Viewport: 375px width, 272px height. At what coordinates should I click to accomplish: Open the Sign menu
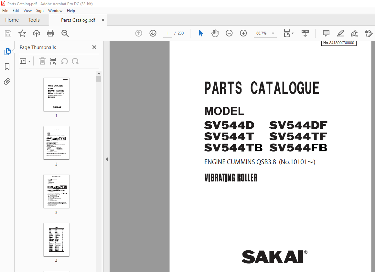click(40, 11)
